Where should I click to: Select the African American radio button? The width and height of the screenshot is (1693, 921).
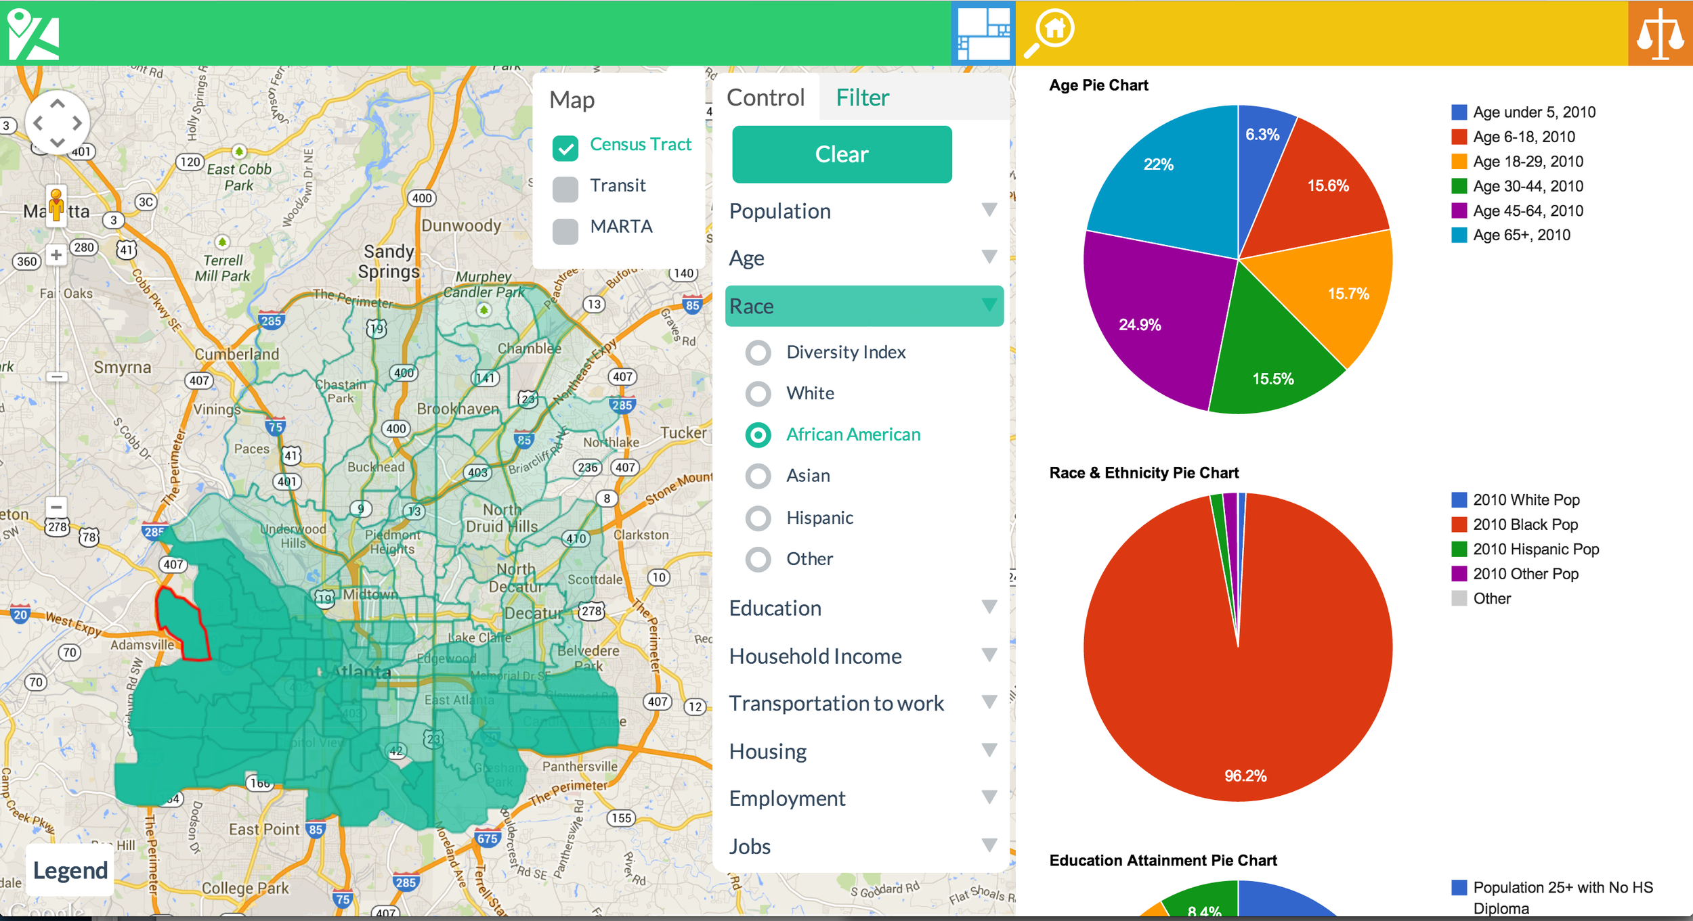click(x=758, y=435)
